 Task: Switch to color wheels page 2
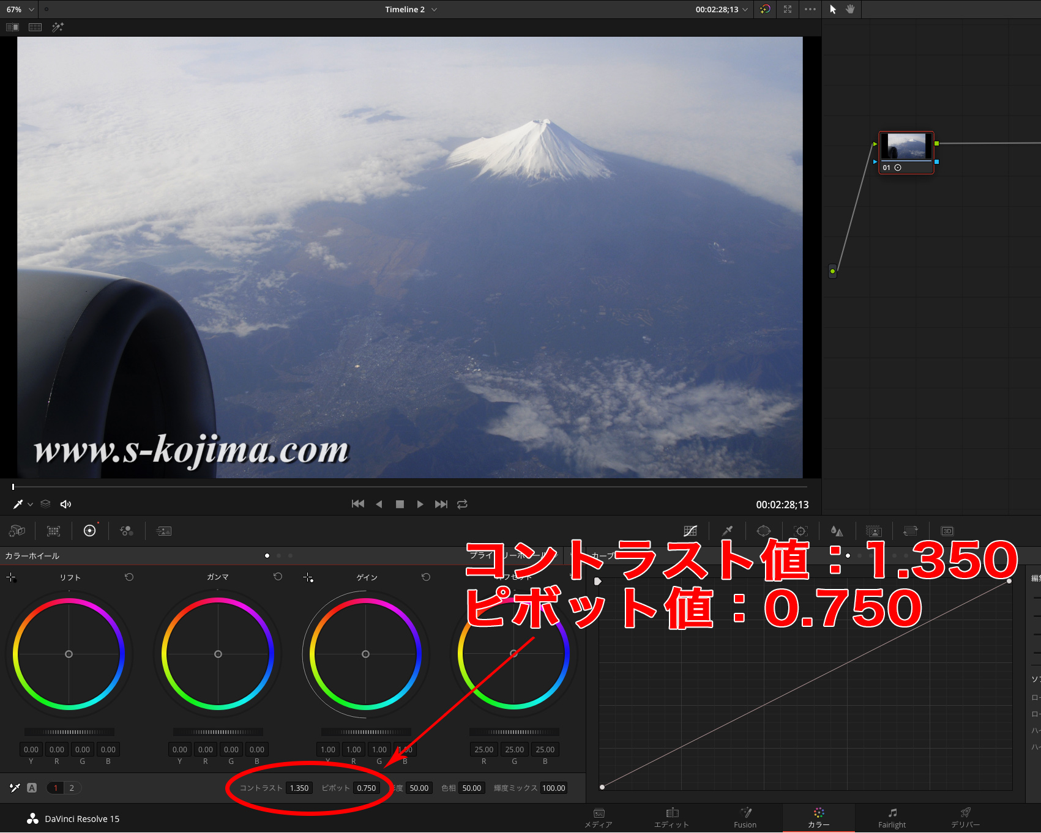point(72,788)
